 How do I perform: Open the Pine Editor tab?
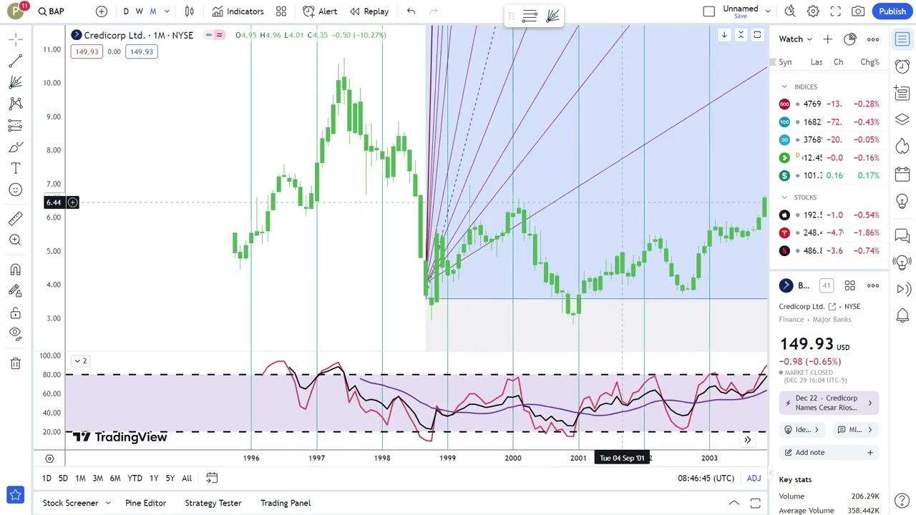click(145, 503)
